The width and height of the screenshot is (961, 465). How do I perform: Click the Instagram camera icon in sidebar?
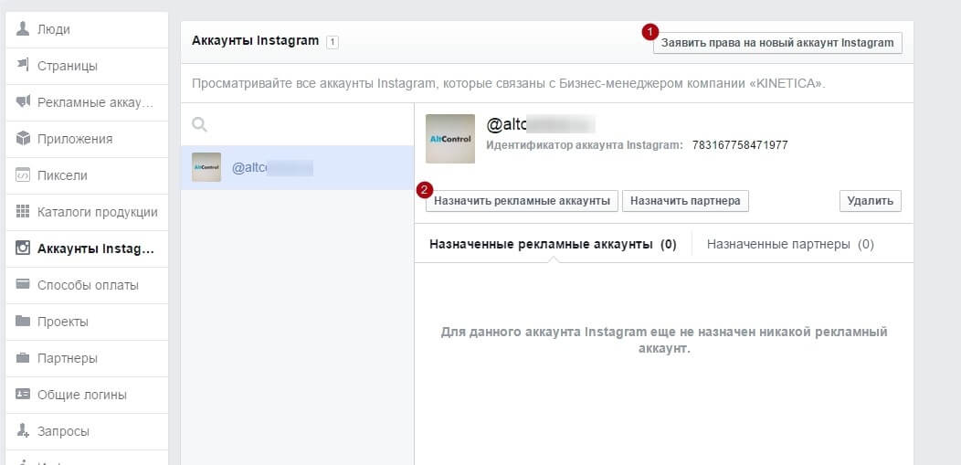pos(23,248)
